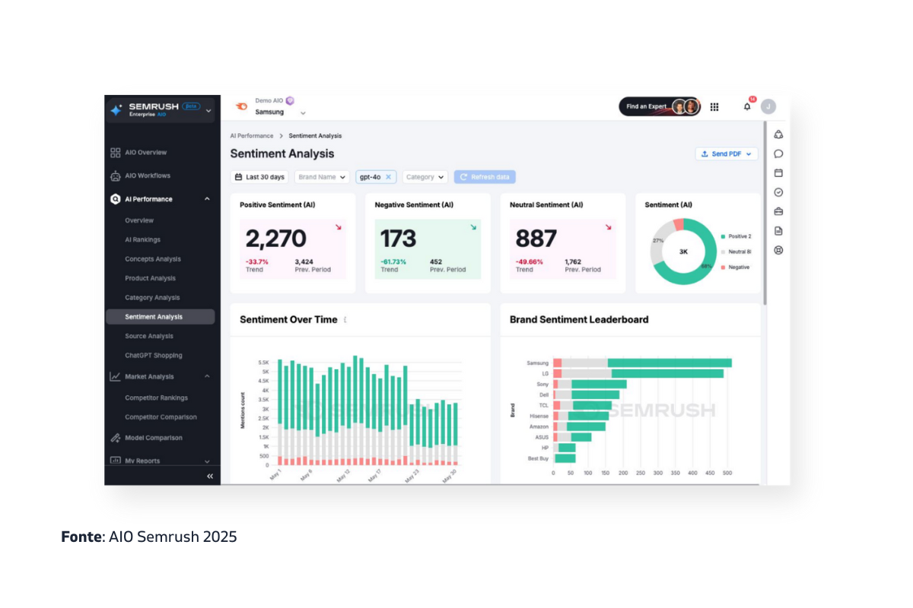
Task: Go to Competitor Rankings page
Action: pyautogui.click(x=156, y=397)
